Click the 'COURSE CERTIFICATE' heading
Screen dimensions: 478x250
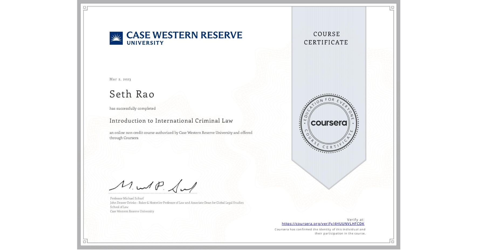(326, 38)
